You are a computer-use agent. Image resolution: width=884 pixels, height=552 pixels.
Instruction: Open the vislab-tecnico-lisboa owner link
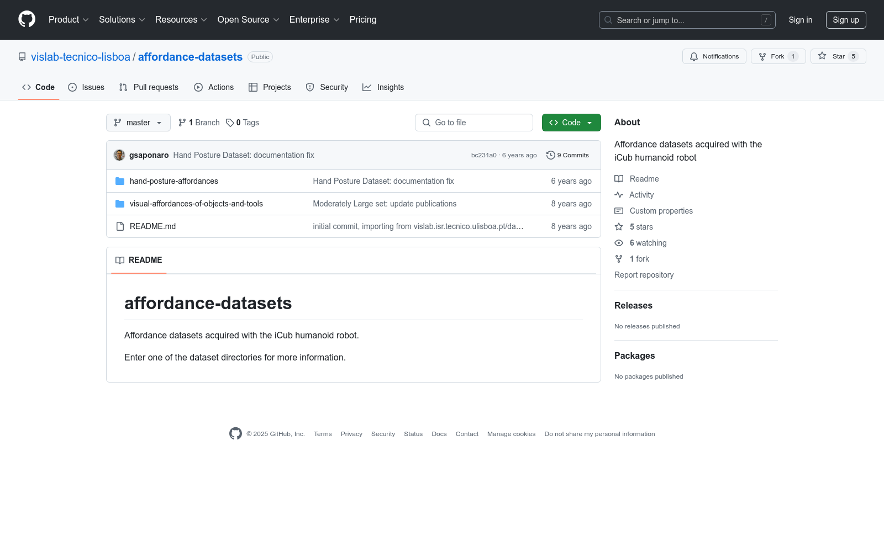81,57
